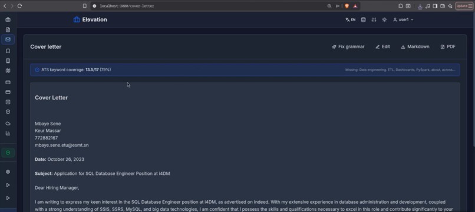The height and width of the screenshot is (212, 475).
Task: Open the document page in the sidebar
Action: [x=8, y=29]
